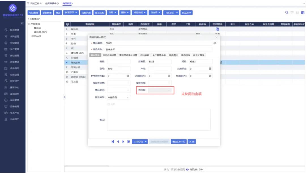Click into the 备注 text area
This screenshot has width=307, height=173.
[159, 120]
